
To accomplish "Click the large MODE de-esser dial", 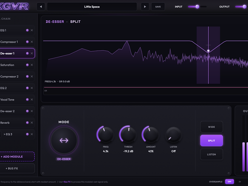I will point(64,140).
